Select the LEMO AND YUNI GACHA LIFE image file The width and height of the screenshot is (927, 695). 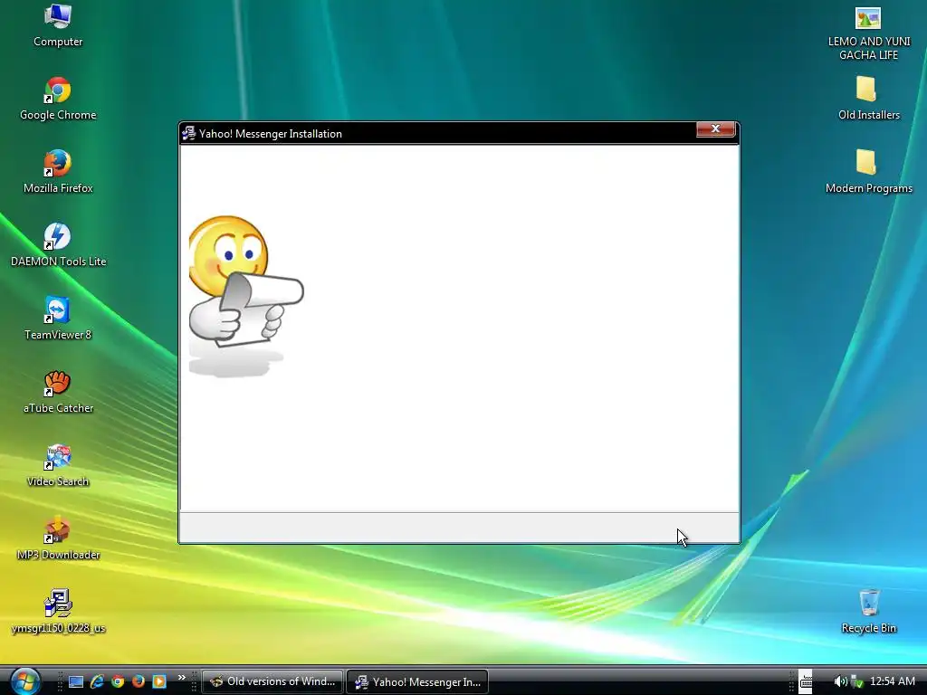pos(868,33)
